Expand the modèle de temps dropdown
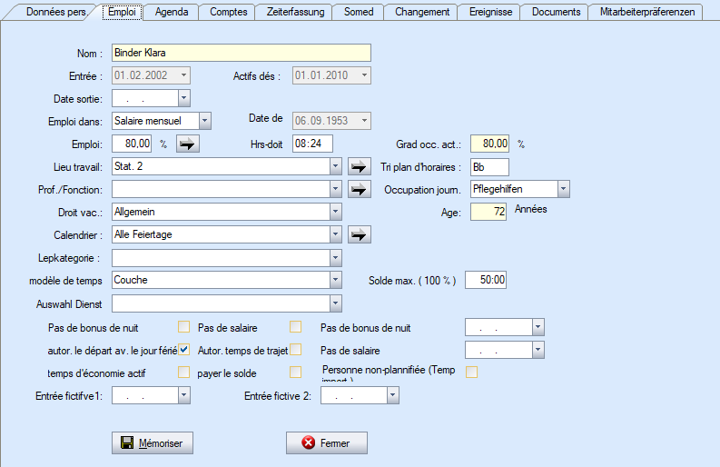Image resolution: width=720 pixels, height=467 pixels. [x=335, y=281]
